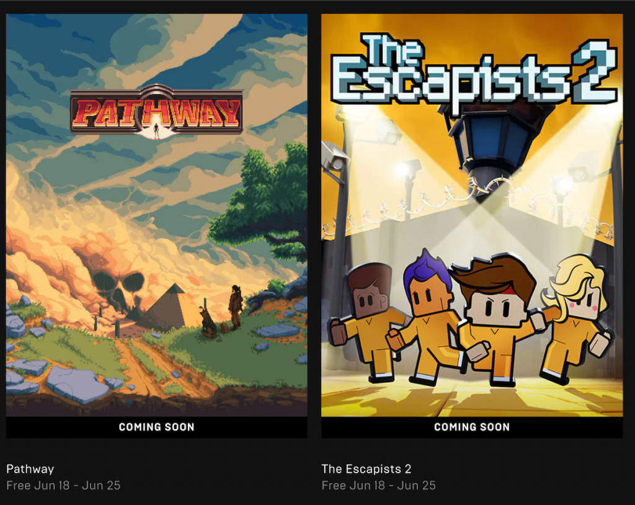
Task: Click the red Pathway logo on cover
Action: click(x=157, y=111)
